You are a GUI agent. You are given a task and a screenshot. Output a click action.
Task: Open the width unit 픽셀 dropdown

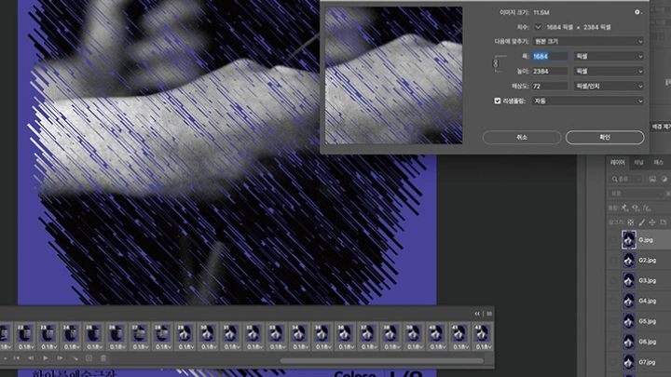coord(609,57)
